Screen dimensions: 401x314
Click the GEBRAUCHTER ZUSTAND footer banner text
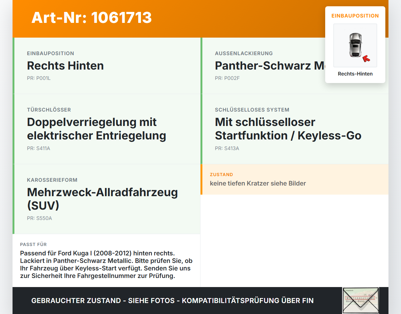pyautogui.click(x=172, y=301)
